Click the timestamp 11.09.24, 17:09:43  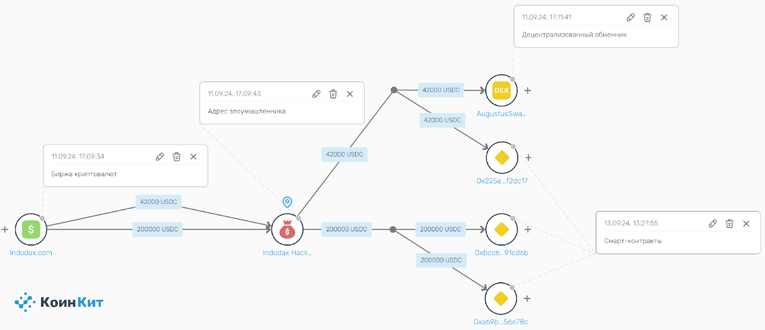pyautogui.click(x=234, y=94)
